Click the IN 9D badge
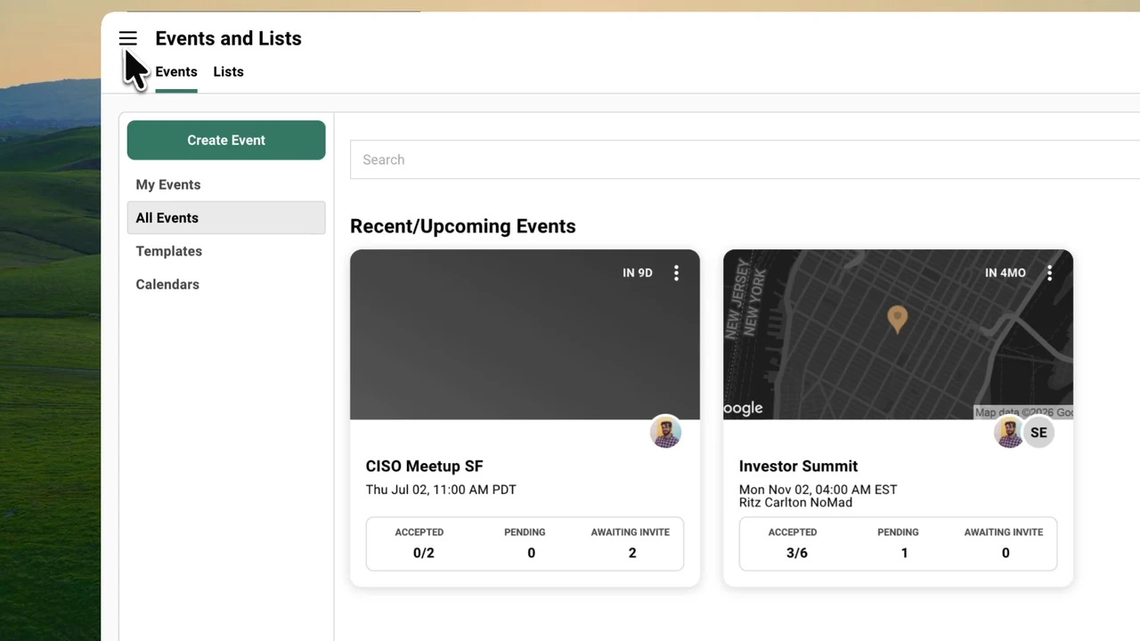Viewport: 1140px width, 641px height. click(x=638, y=273)
